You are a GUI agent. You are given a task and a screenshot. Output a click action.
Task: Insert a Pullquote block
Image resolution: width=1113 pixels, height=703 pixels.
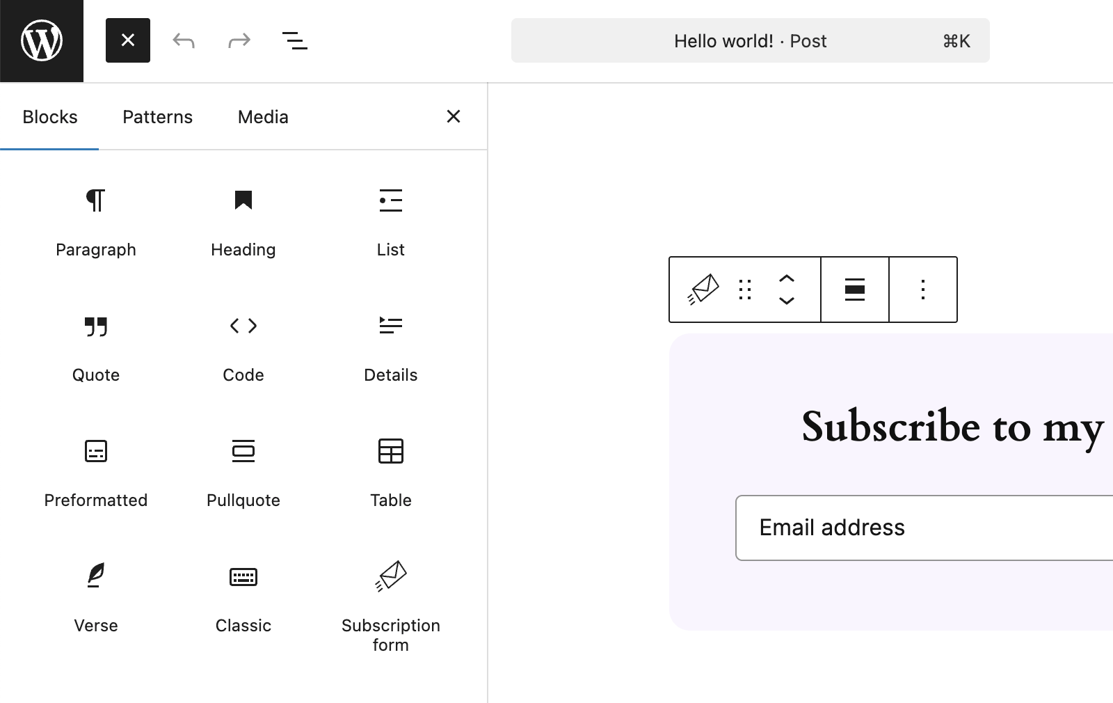[x=243, y=473]
